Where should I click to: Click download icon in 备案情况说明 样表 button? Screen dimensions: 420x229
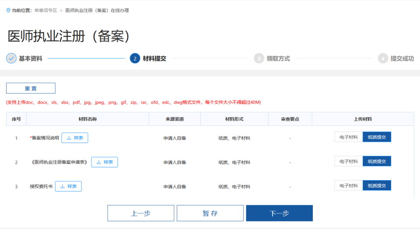tap(69, 138)
